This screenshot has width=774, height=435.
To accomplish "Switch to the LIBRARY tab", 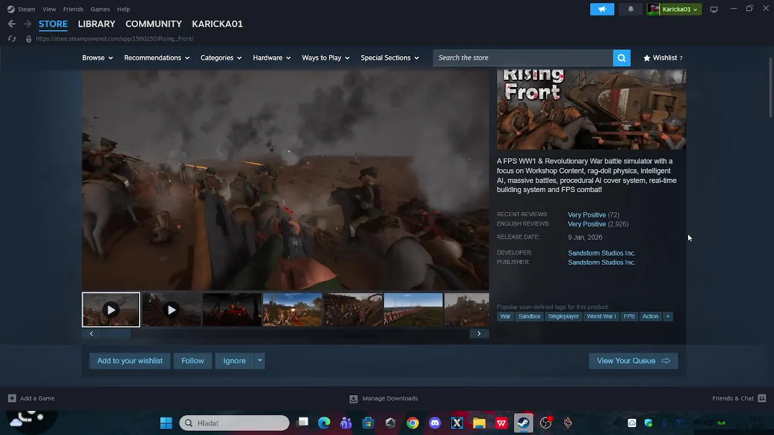I will (x=97, y=24).
